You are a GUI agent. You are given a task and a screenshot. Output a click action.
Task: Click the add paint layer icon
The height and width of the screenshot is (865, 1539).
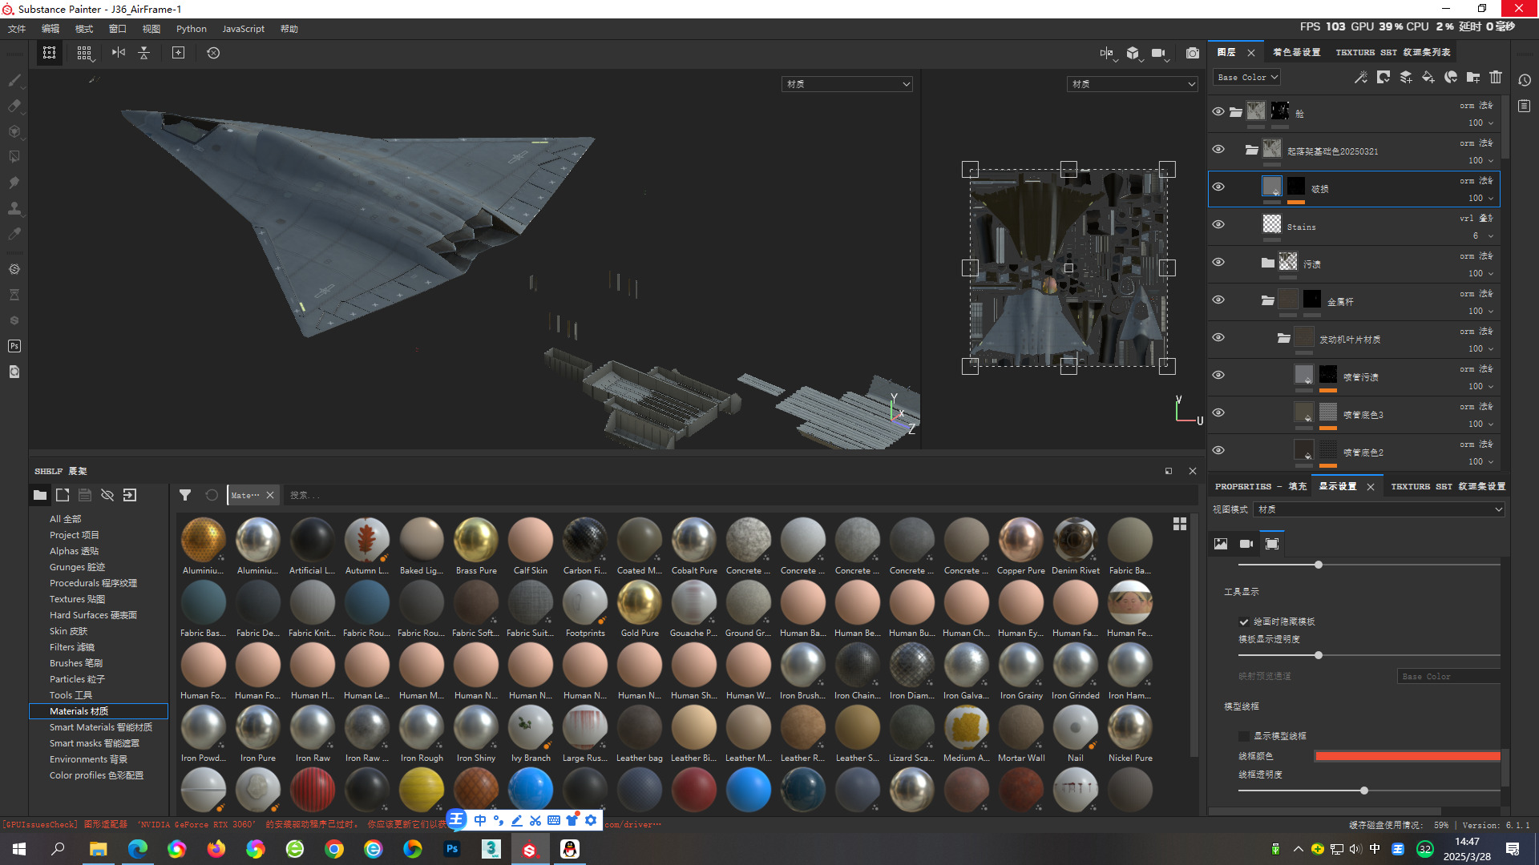1406,77
